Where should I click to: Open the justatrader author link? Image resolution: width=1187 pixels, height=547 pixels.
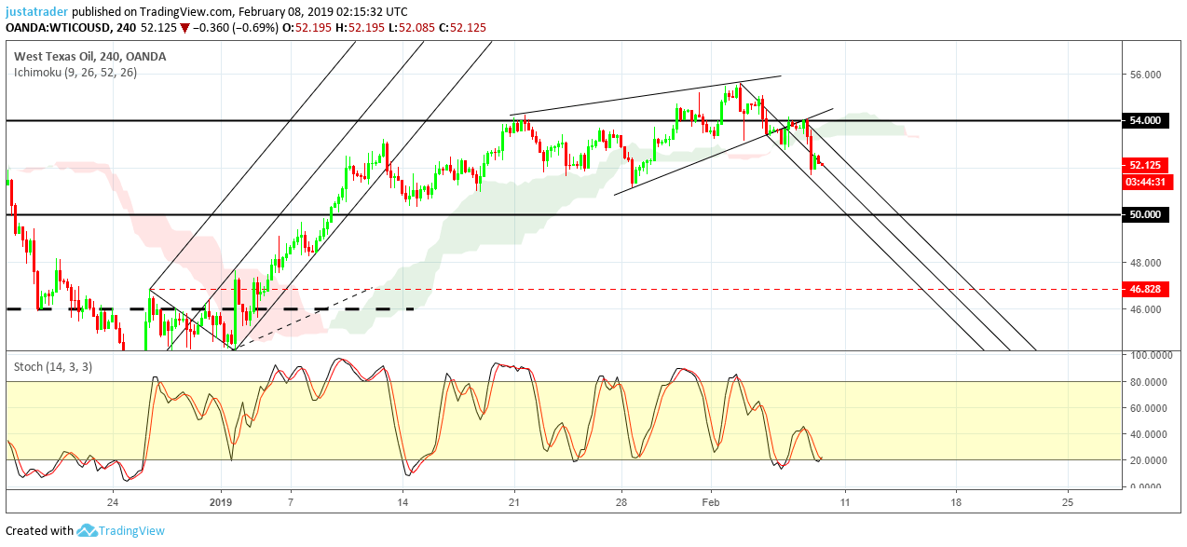click(x=37, y=12)
